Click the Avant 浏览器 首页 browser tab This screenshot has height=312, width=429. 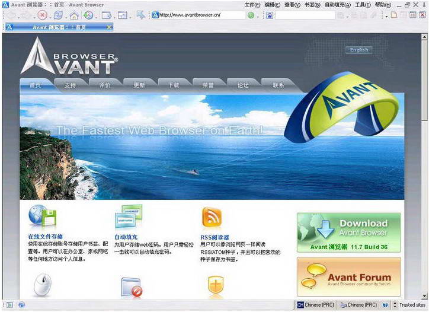(x=59, y=27)
